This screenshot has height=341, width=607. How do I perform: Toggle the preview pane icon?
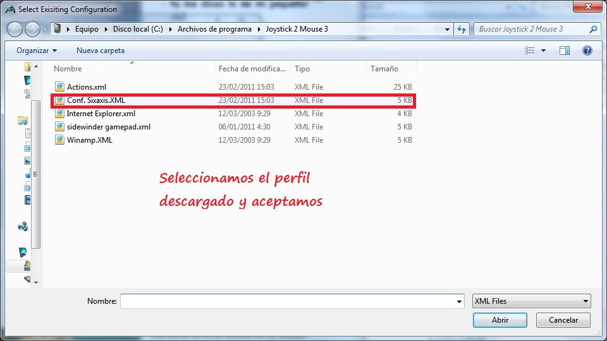[565, 51]
